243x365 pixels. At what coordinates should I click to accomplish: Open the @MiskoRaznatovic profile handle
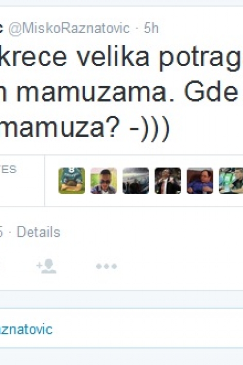69,29
